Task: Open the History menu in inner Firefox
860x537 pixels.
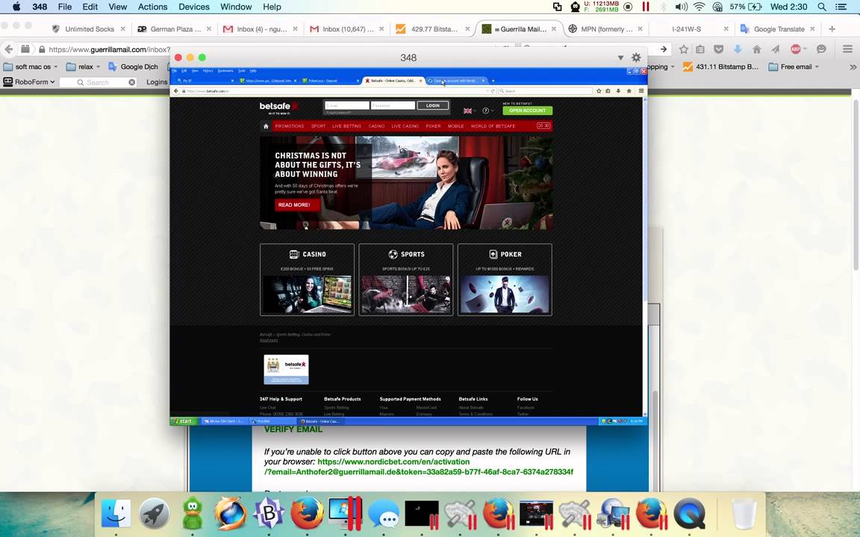Action: pyautogui.click(x=208, y=71)
